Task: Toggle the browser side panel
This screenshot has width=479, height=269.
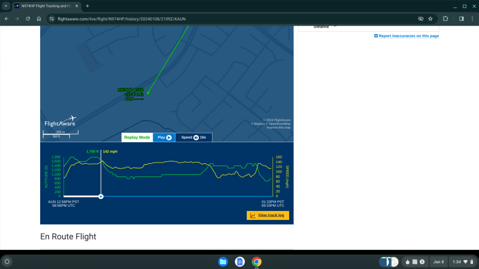Action: [461, 19]
